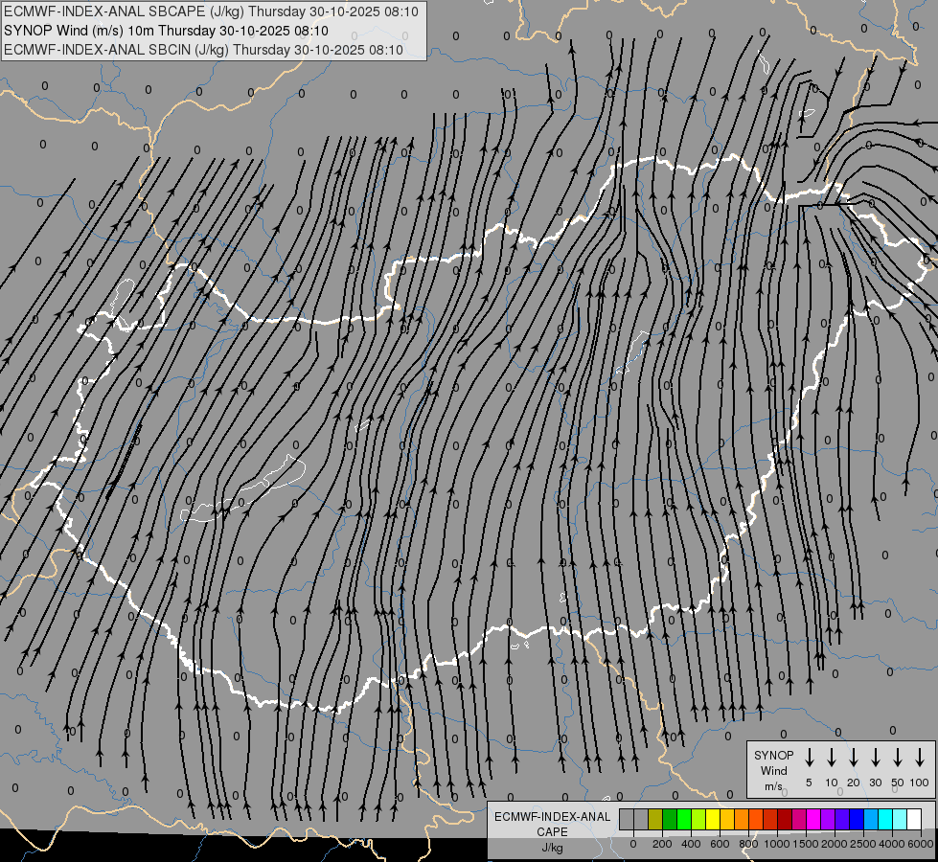938x862 pixels.
Task: Click the wind arrow above the 50 label
Action: [x=898, y=758]
